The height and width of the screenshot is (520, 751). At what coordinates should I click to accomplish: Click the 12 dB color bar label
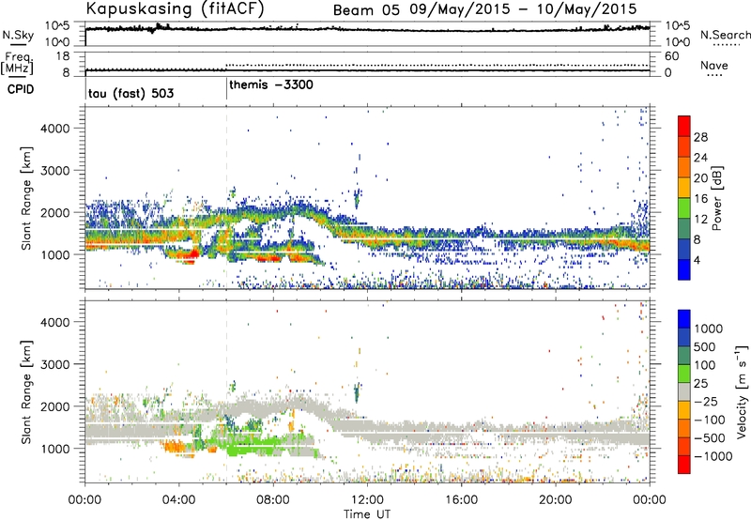700,220
